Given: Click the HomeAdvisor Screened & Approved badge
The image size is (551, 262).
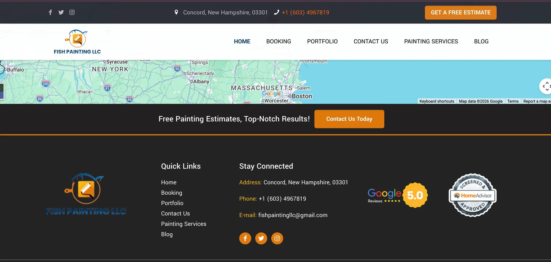Looking at the screenshot, I should pyautogui.click(x=473, y=195).
